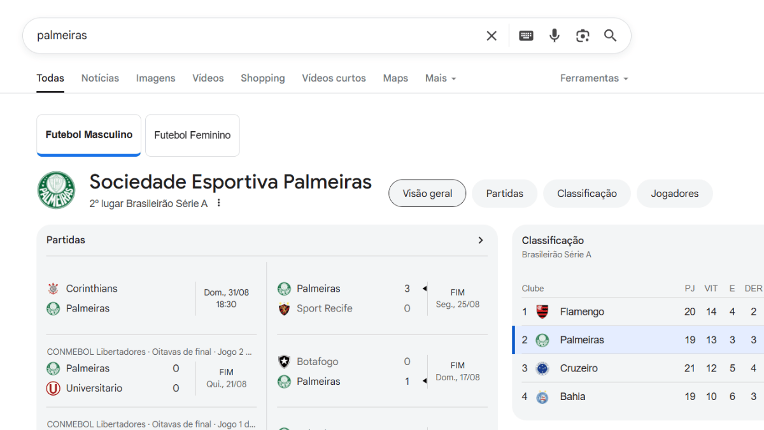Viewport: 764px width, 430px height.
Task: Open Corinthians vs Palmeiras upcoming match
Action: point(151,298)
